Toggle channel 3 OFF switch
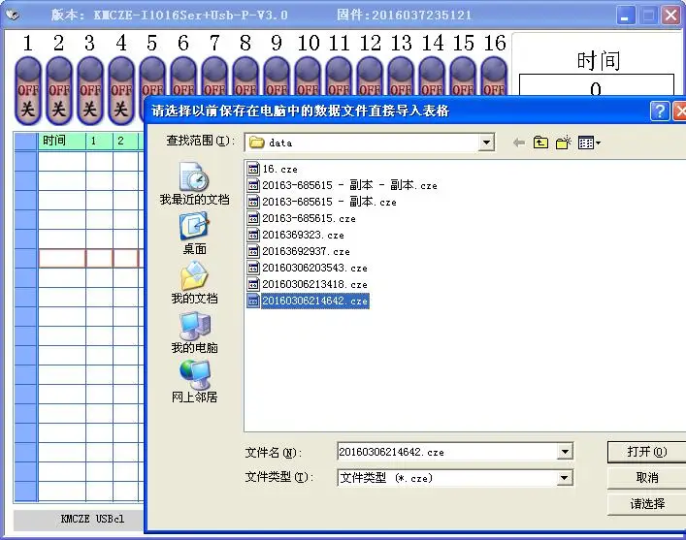 [89, 91]
